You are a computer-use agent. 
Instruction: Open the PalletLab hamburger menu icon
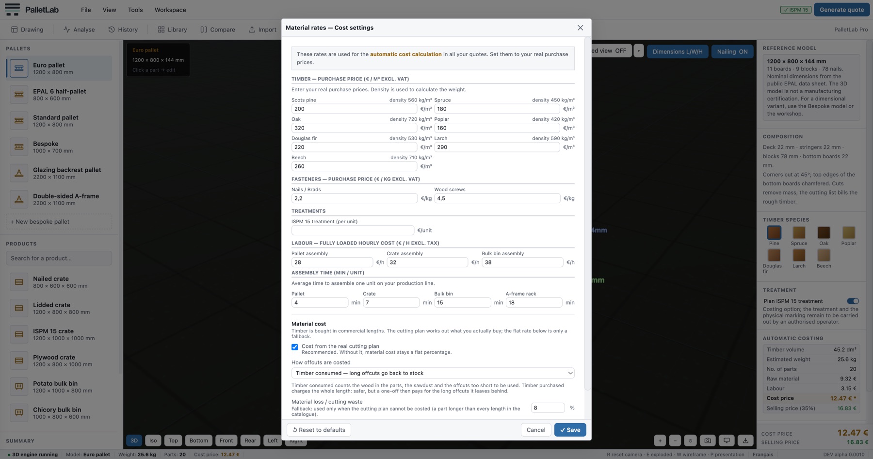click(12, 9)
